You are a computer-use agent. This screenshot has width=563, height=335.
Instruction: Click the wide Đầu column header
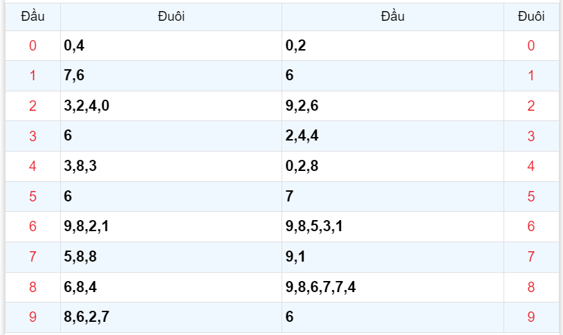tap(392, 17)
